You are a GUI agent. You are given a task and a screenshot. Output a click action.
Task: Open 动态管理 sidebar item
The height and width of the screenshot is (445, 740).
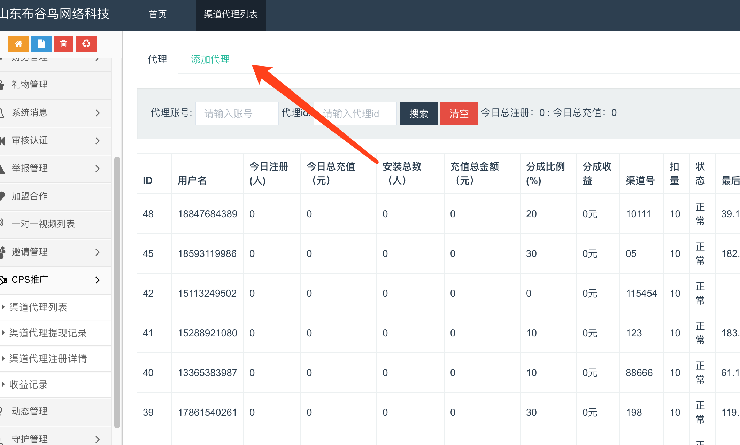(30, 411)
